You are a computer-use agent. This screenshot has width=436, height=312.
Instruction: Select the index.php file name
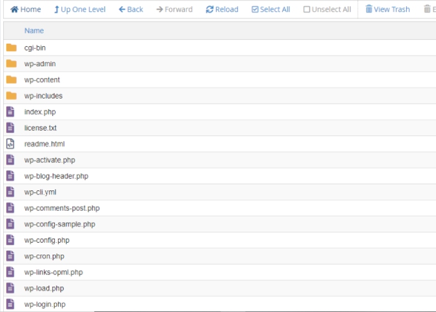point(40,112)
